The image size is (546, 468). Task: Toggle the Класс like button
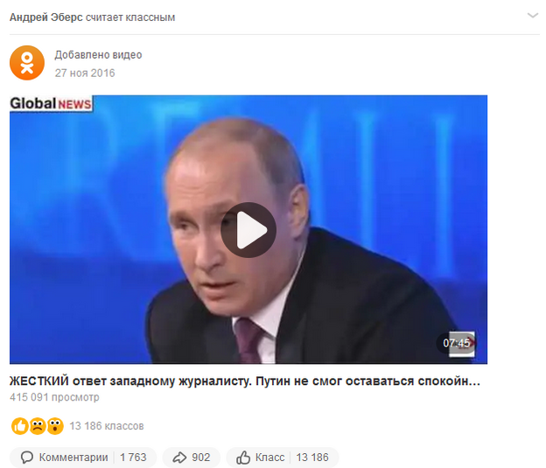tap(283, 458)
